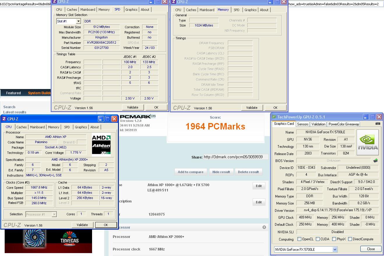Click the AMD Athlon XP logo in CPU-Z
This screenshot has height=256, width=384.
coord(101,145)
